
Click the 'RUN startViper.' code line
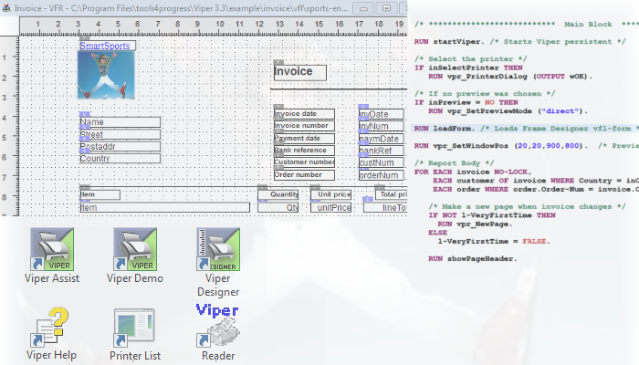pyautogui.click(x=519, y=42)
